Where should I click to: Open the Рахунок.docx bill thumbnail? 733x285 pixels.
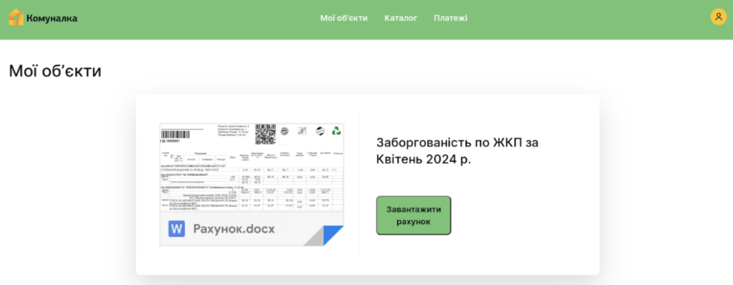pos(251,184)
